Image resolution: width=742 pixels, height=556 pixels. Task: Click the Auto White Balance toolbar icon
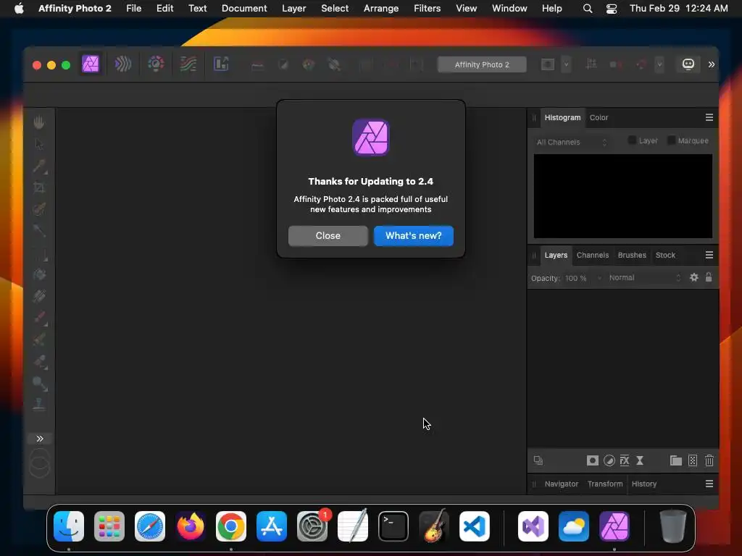click(x=334, y=64)
